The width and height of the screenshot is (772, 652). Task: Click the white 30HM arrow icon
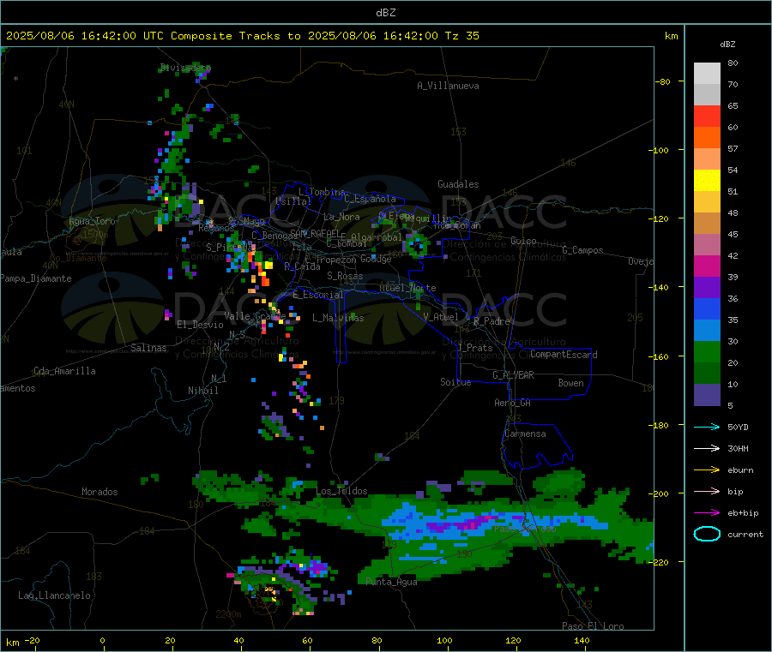707,448
